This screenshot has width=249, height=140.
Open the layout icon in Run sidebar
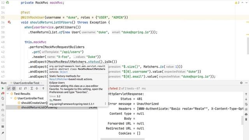pyautogui.click(x=3, y=126)
